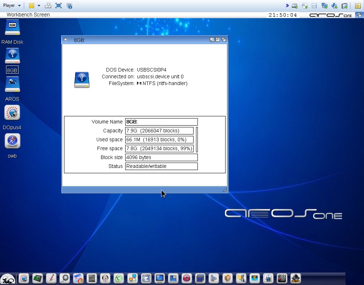Click the pencil notepad dock icon
364x285 pixels.
click(51, 278)
